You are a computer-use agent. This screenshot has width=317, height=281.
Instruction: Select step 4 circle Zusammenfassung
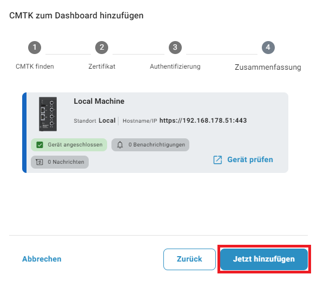click(x=268, y=48)
